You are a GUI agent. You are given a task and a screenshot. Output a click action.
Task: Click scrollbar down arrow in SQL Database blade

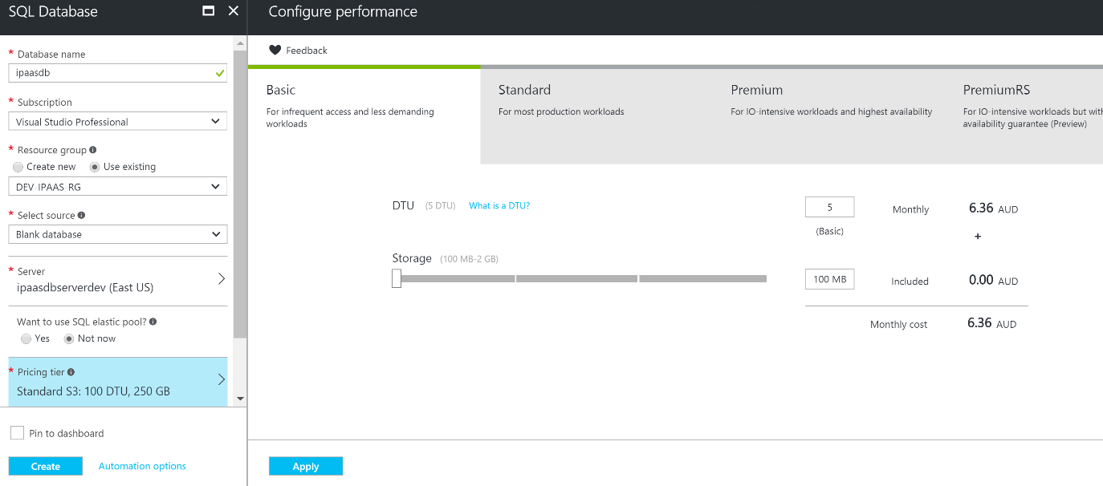(x=240, y=399)
